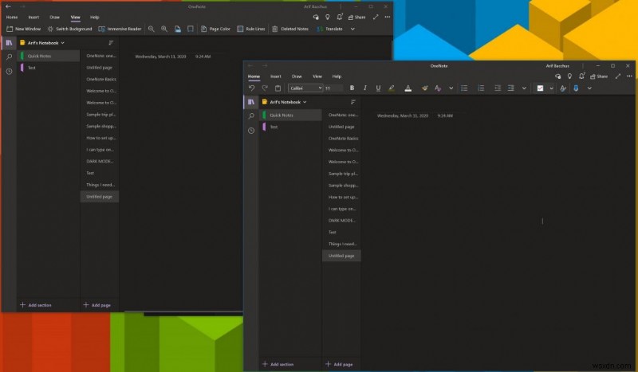
Task: Click Add page in the front window
Action: pyautogui.click(x=340, y=364)
